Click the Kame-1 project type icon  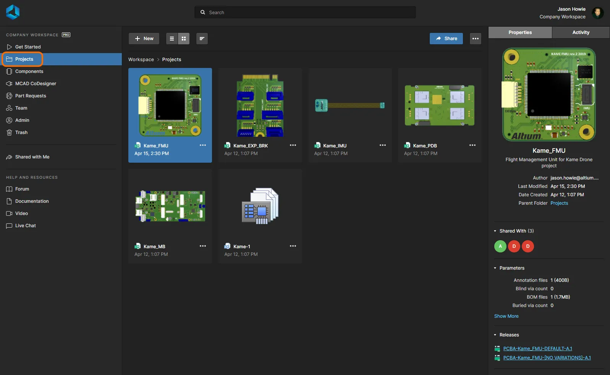click(x=227, y=246)
